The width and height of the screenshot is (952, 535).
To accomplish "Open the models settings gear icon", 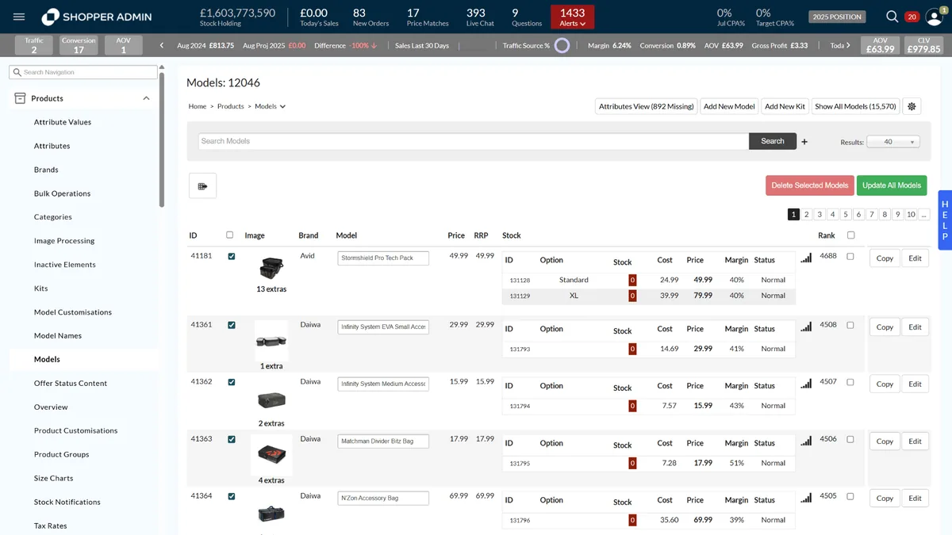I will (x=912, y=106).
